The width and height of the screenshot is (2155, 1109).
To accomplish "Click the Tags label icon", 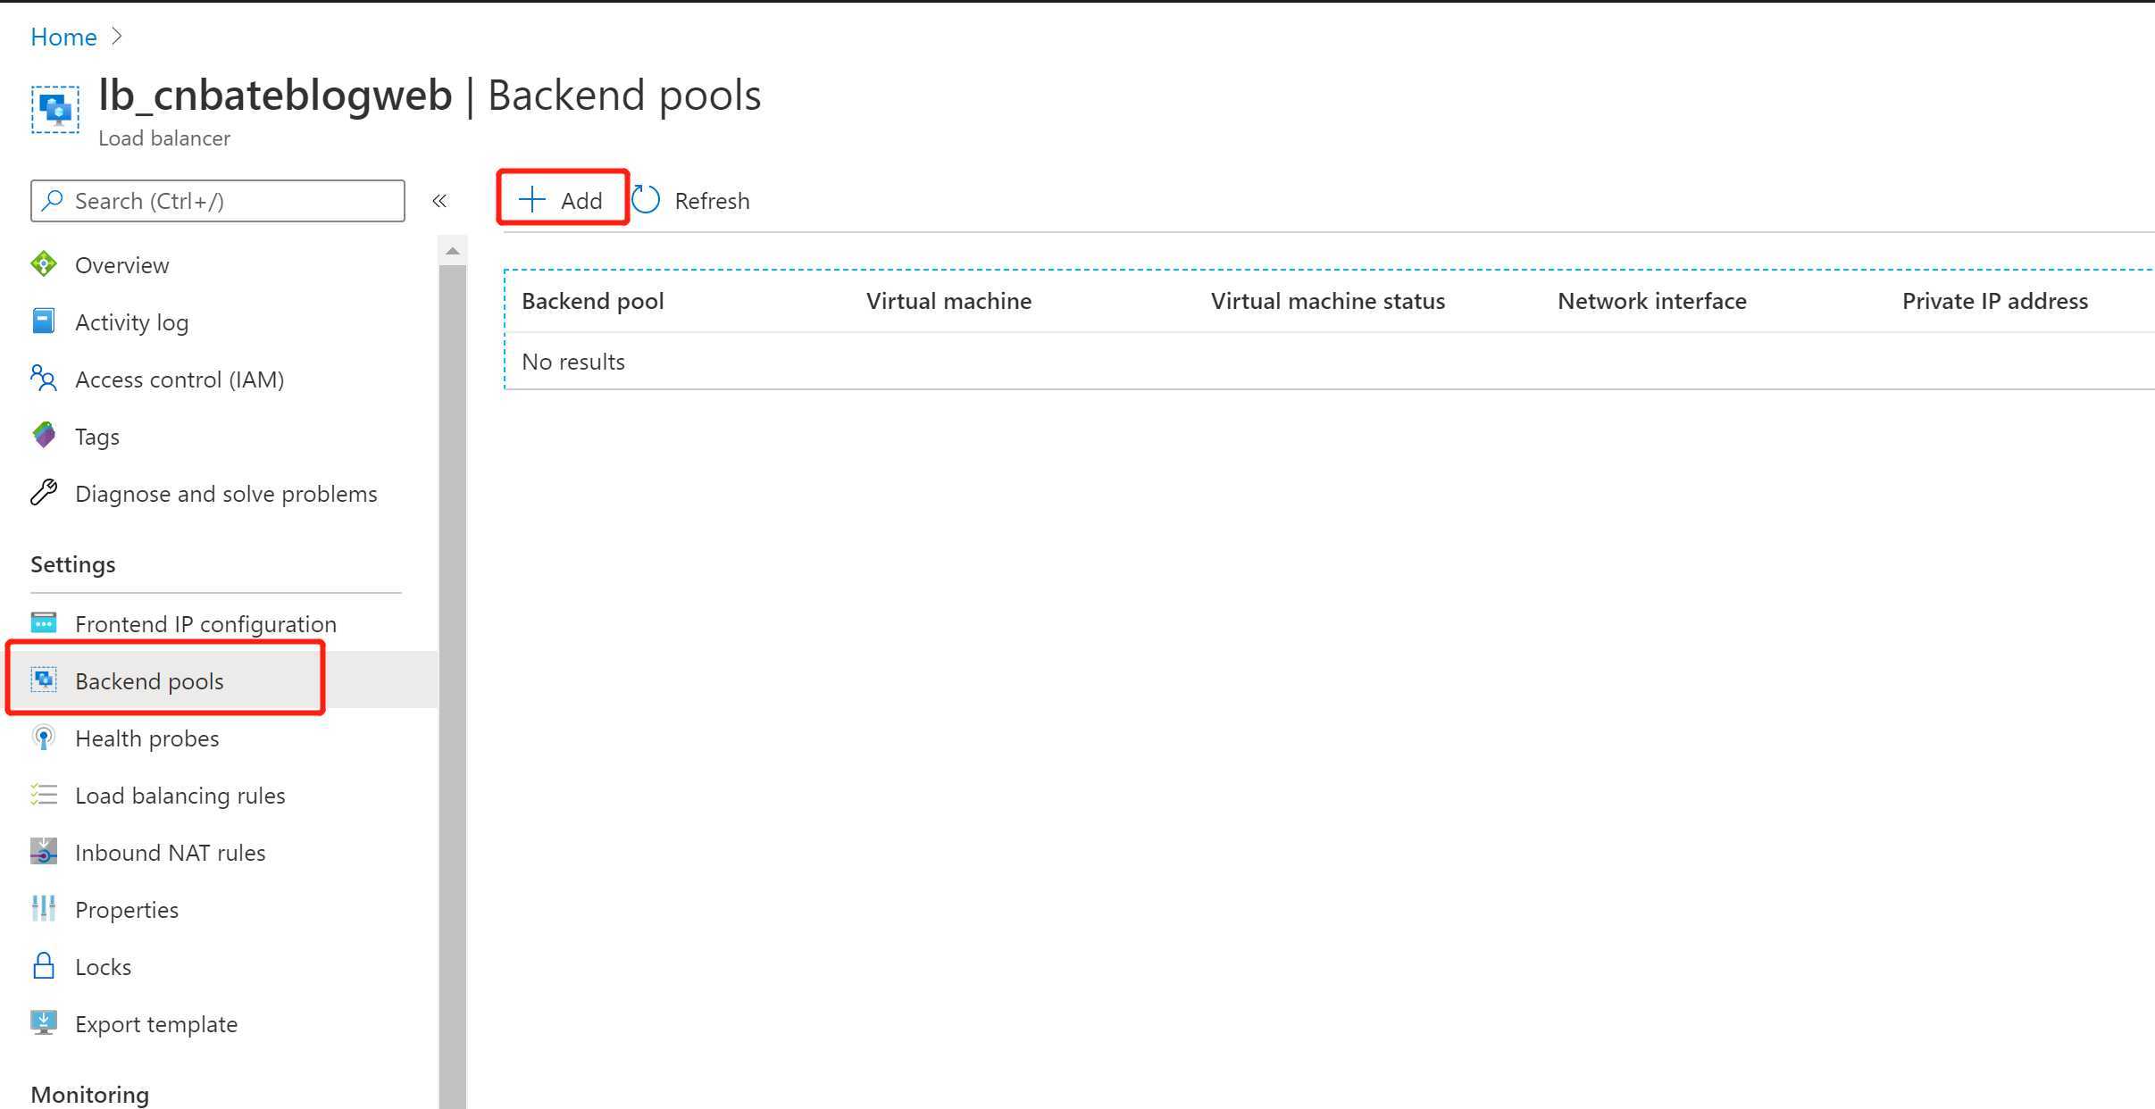I will click(44, 435).
